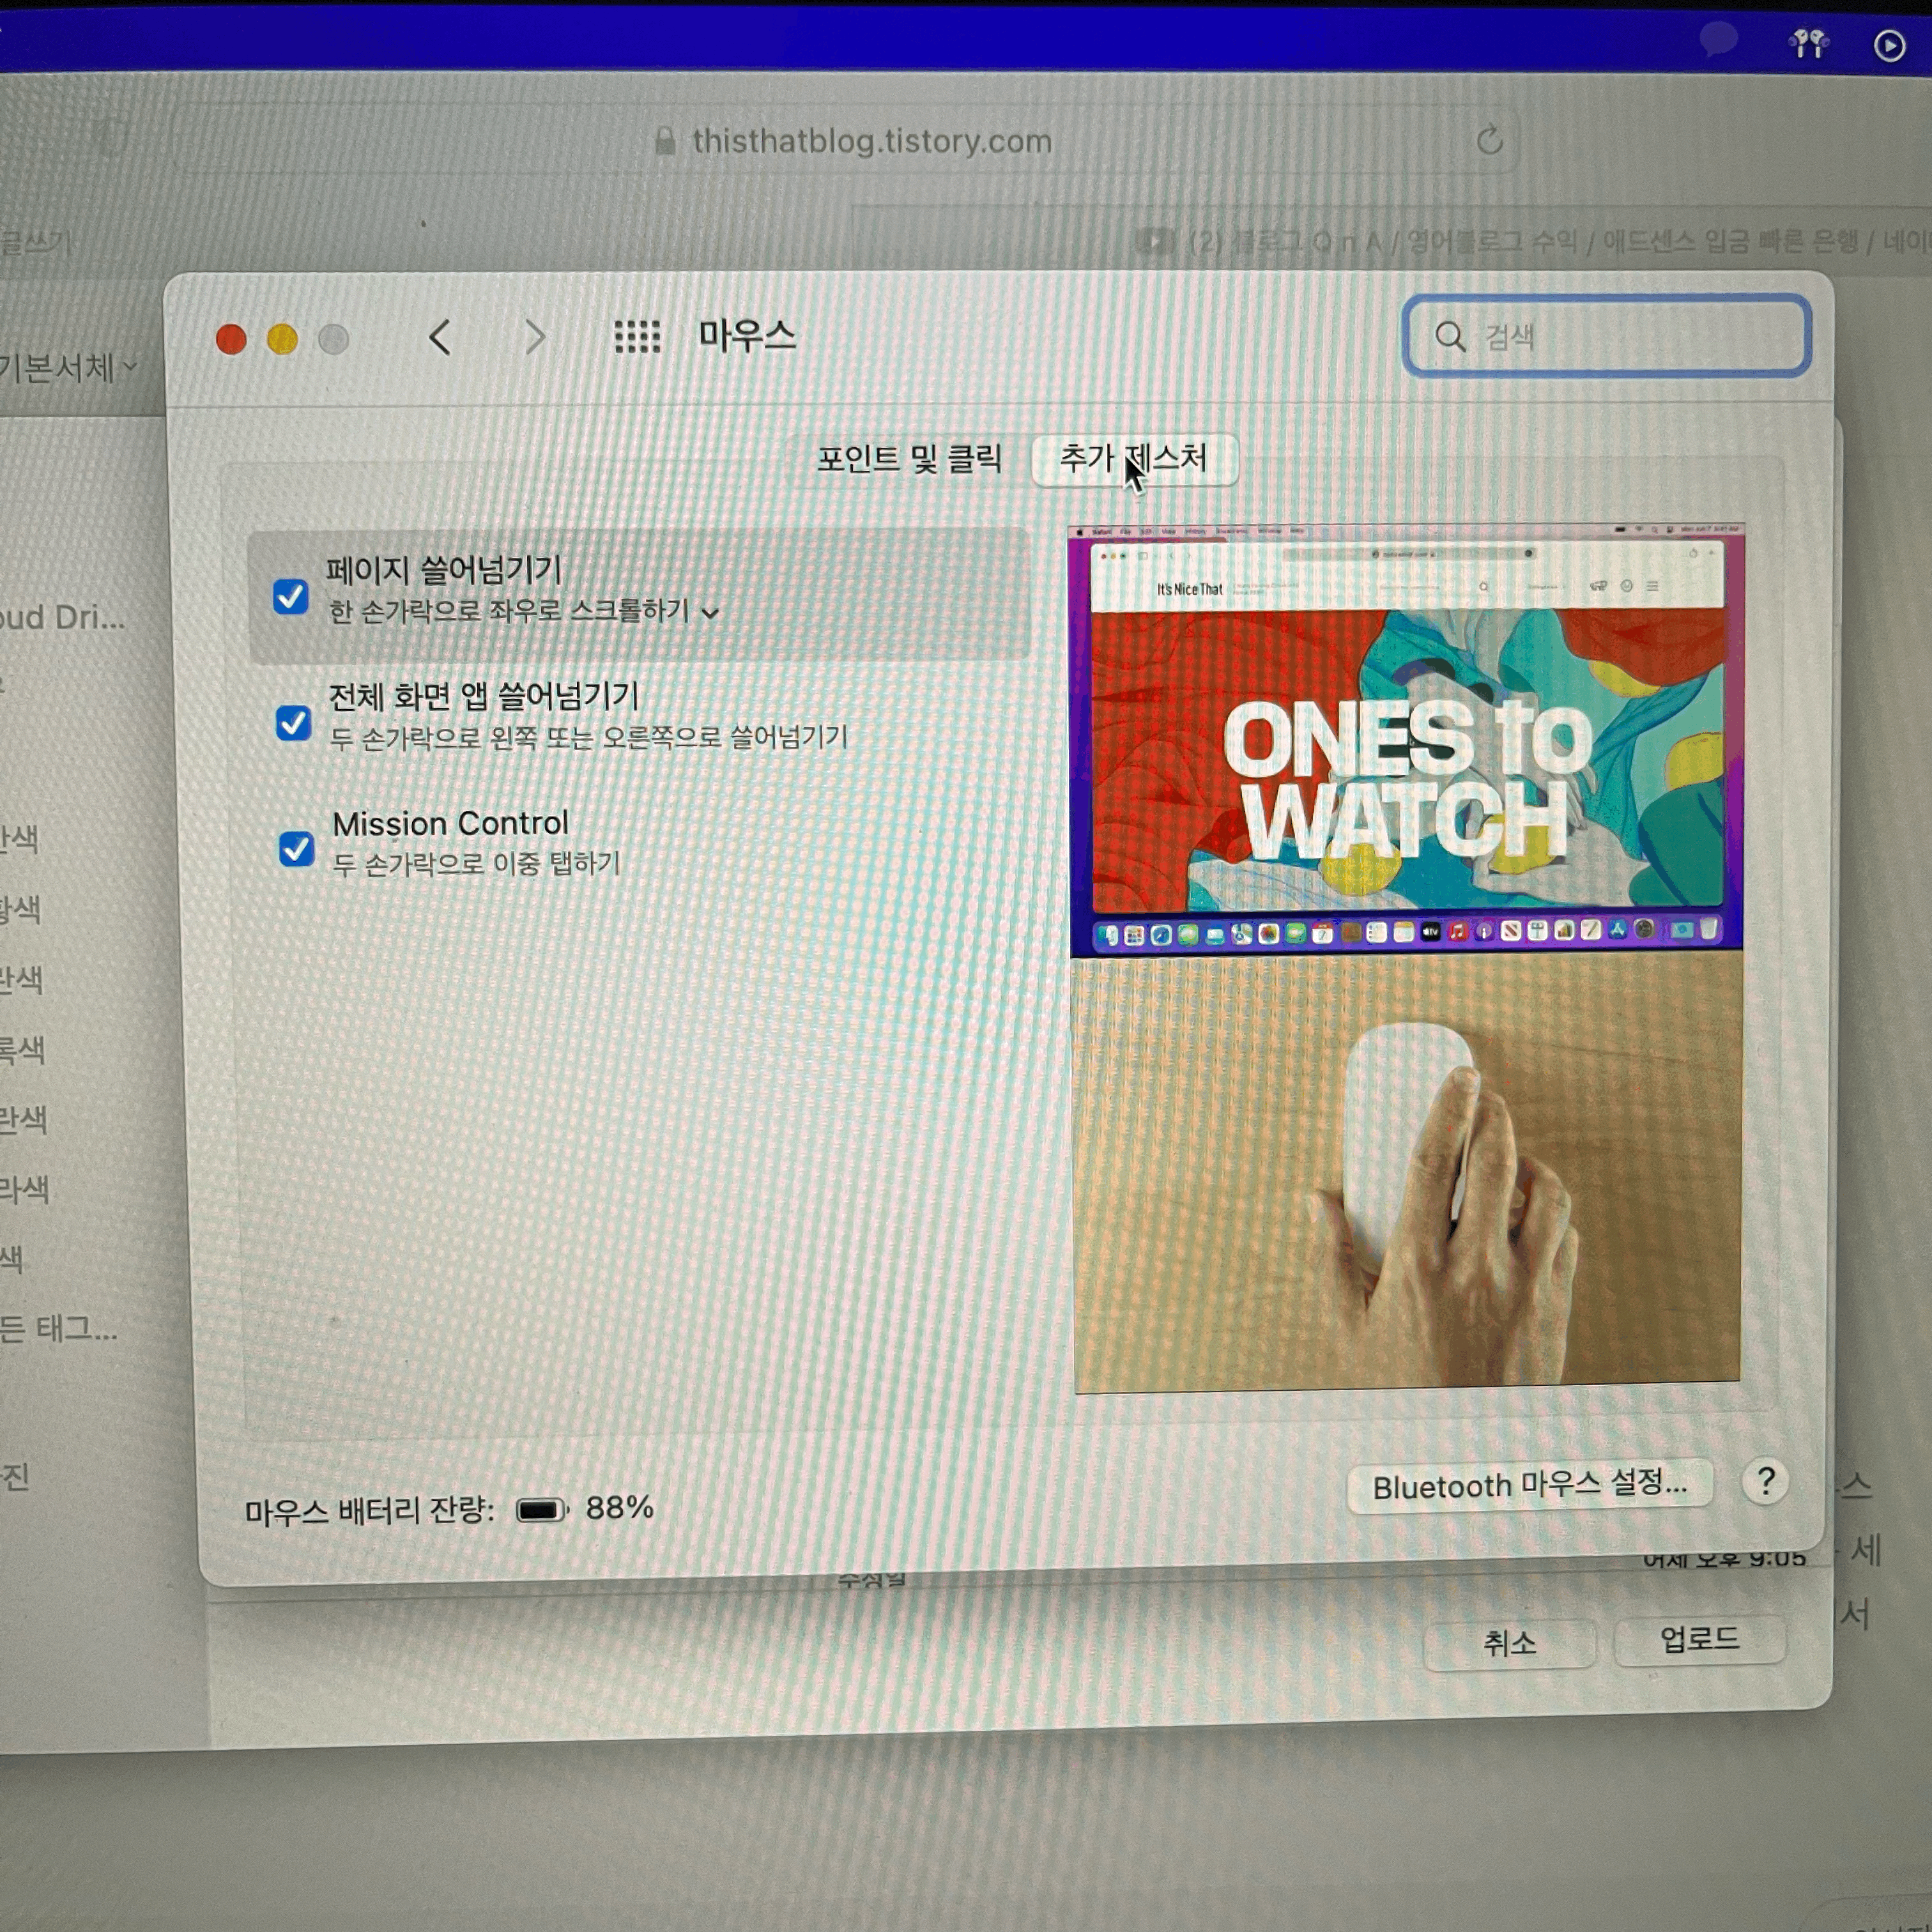Go back with the left chevron

pyautogui.click(x=440, y=338)
